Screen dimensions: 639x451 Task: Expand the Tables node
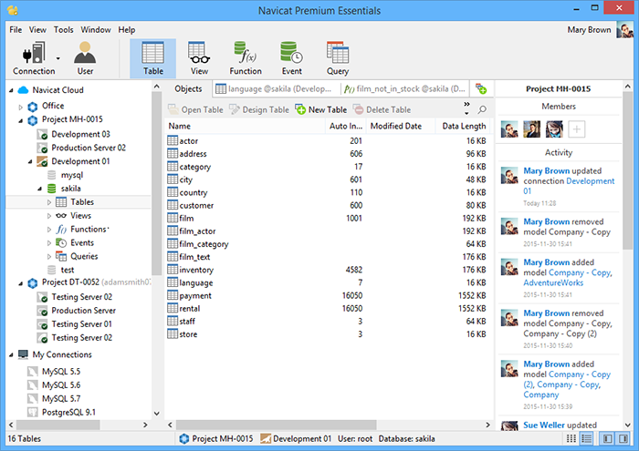[x=49, y=202]
